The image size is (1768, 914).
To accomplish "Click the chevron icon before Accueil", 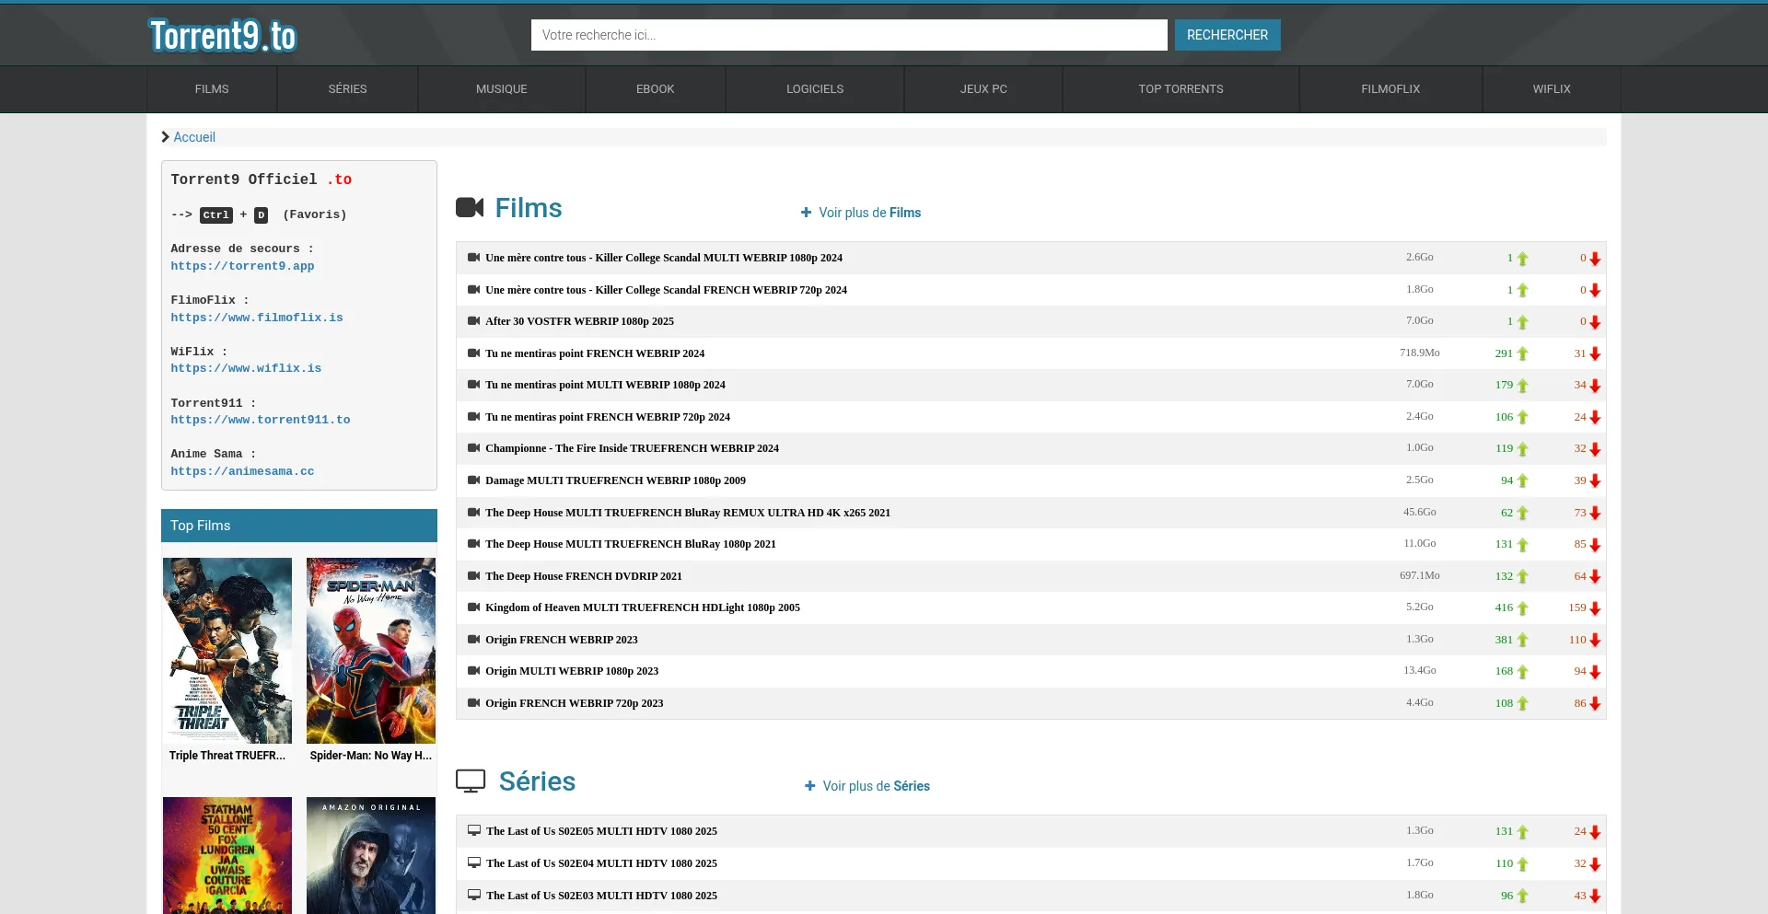I will point(166,137).
